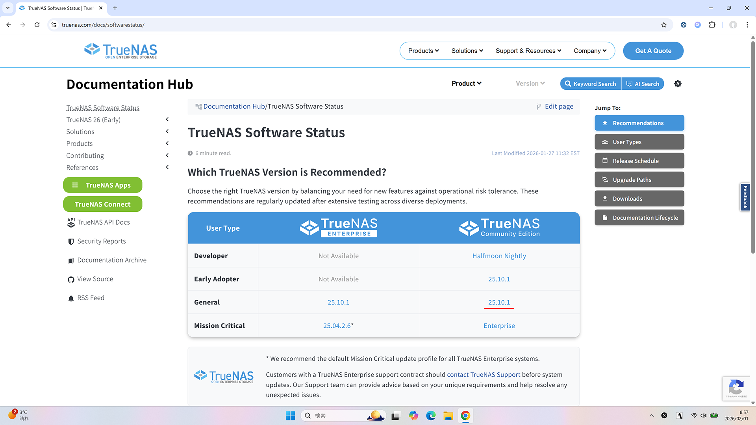Image resolution: width=756 pixels, height=425 pixels.
Task: Bookmark the page with the star icon
Action: pos(664,25)
